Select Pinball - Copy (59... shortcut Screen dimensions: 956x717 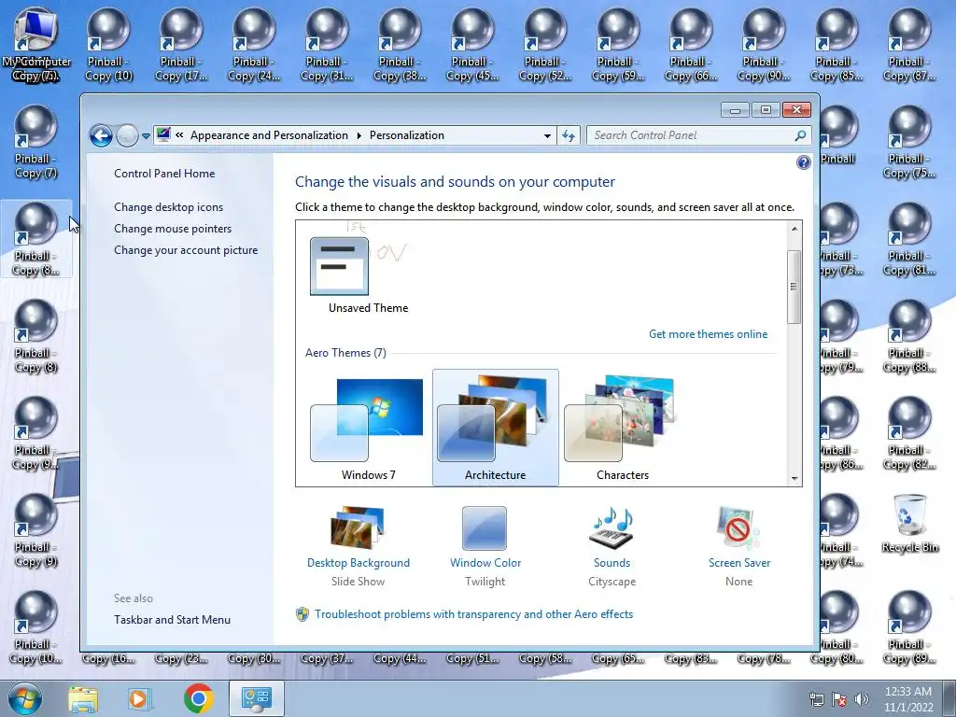coord(618,44)
